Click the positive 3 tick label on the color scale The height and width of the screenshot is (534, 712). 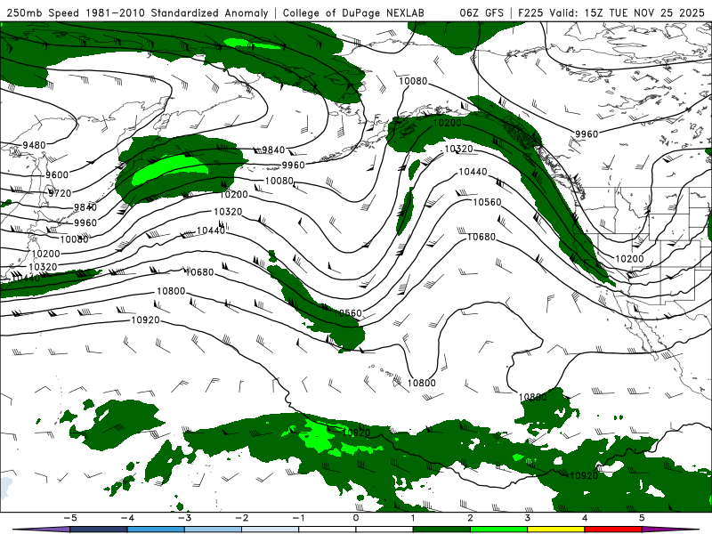point(527,518)
